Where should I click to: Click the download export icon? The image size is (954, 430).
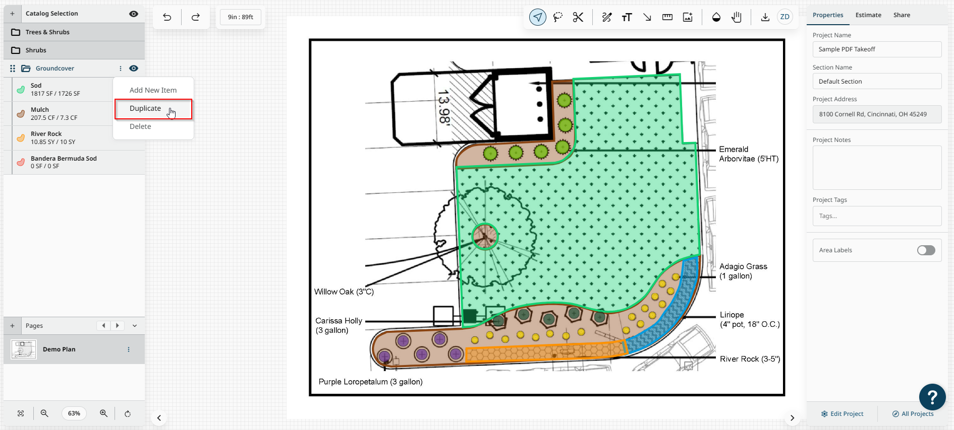pos(765,17)
